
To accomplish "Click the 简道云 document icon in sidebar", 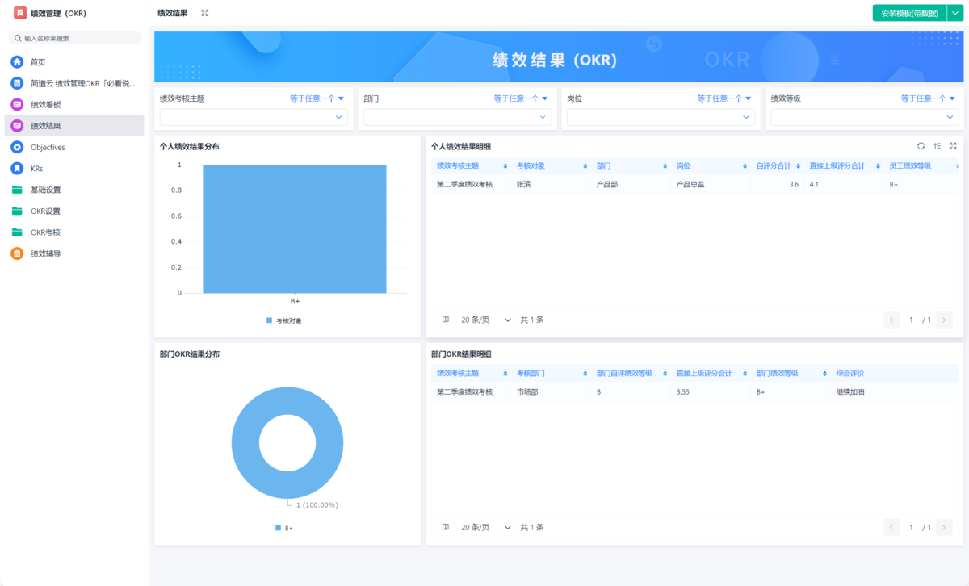I will coord(17,83).
